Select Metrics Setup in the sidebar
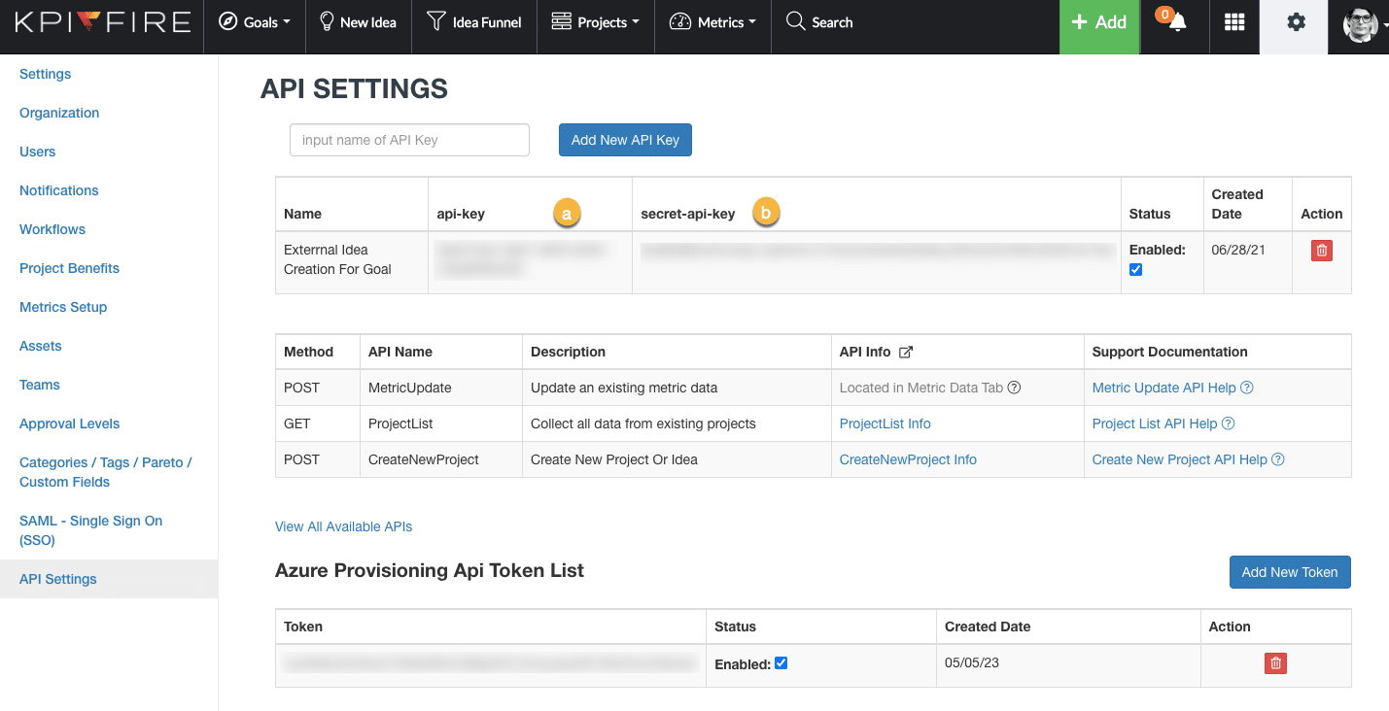 pos(63,307)
